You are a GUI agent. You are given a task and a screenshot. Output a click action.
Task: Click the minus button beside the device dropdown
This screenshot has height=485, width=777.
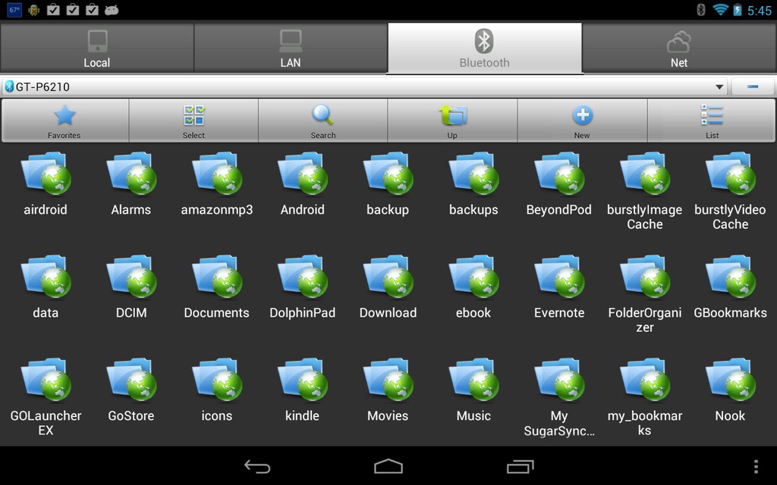[x=753, y=86]
